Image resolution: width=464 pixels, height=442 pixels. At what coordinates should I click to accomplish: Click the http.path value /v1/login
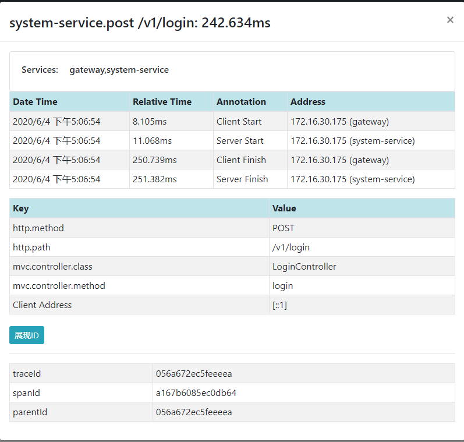291,247
